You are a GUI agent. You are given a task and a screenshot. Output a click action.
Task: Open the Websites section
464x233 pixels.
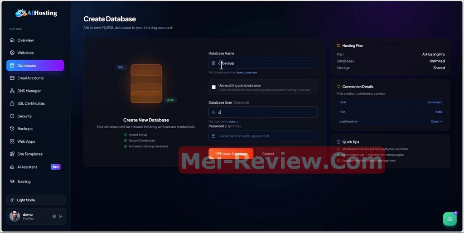coord(35,53)
